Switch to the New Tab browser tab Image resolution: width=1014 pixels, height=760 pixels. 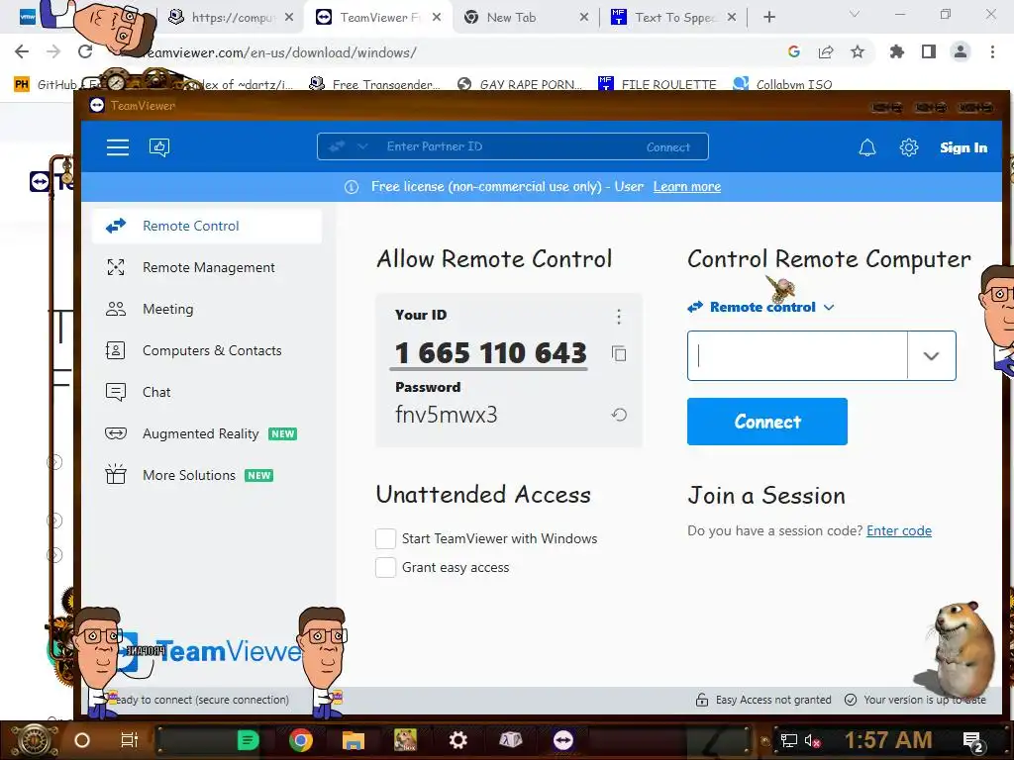click(525, 18)
